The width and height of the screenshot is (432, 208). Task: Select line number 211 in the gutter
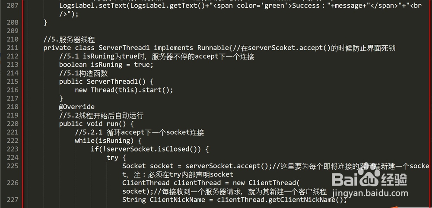tap(13, 47)
